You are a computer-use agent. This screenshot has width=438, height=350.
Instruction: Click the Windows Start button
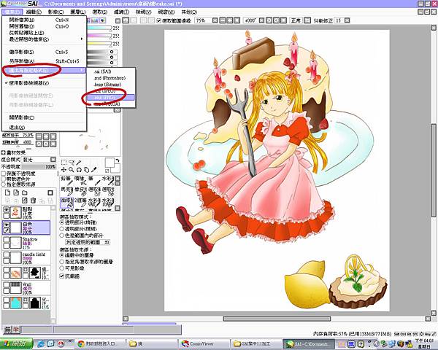(x=16, y=343)
